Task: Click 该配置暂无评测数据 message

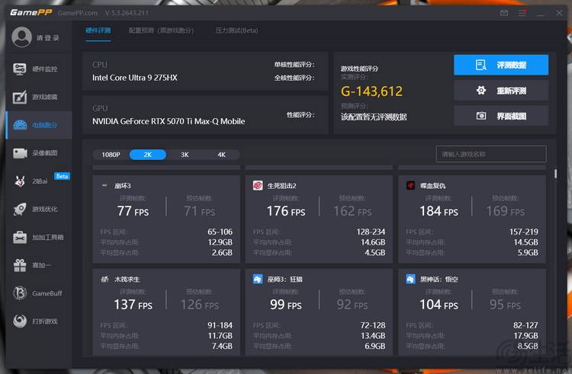Action: coord(374,117)
